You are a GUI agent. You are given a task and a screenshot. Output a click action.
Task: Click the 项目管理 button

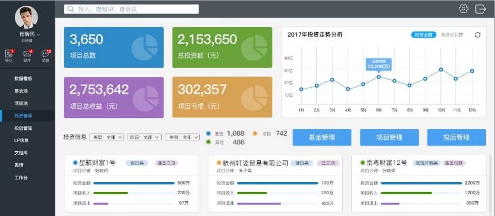pyautogui.click(x=389, y=138)
